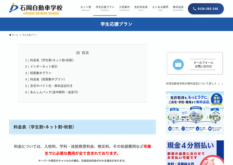Open the ネット割 Discount menu item
233x165 pixels.
pyautogui.click(x=86, y=8)
